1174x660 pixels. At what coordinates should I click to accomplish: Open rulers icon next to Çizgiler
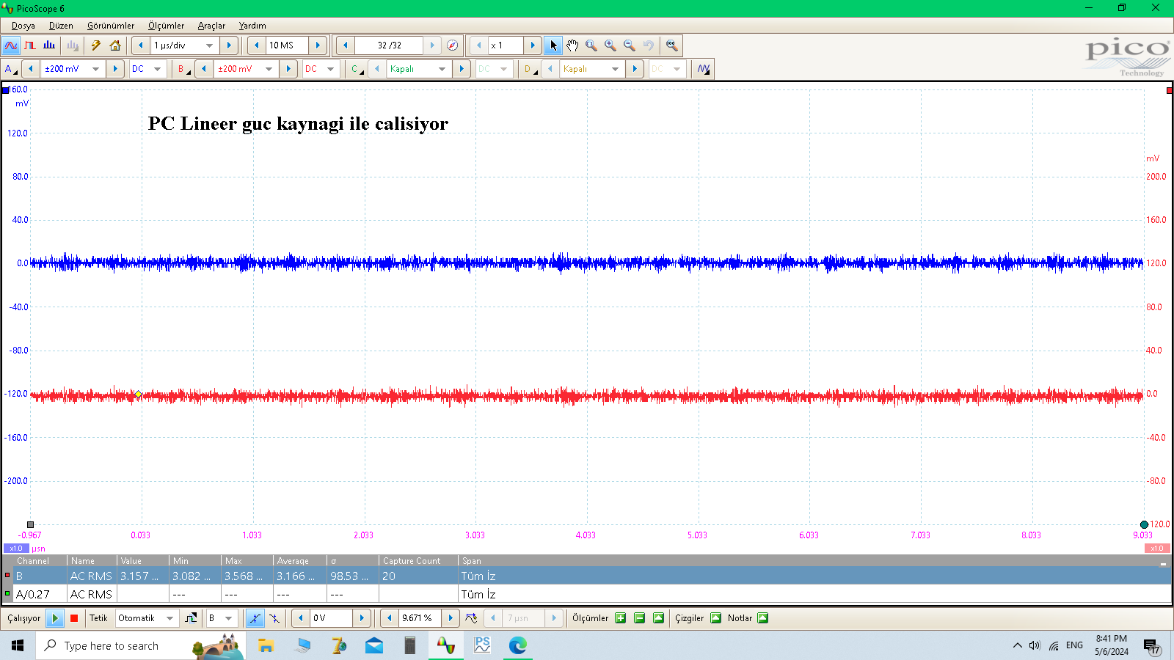[x=716, y=618]
